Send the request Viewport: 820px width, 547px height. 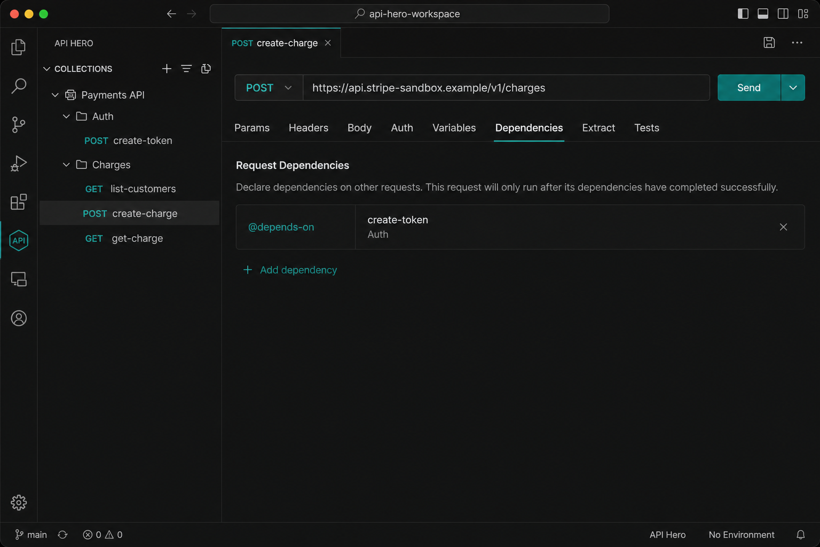749,88
